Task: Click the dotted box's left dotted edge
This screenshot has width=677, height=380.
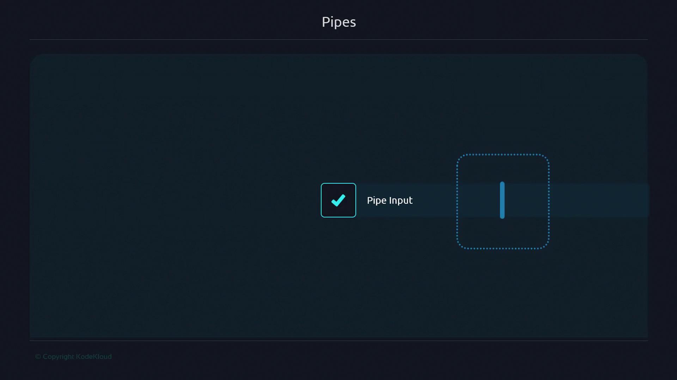Action: coord(457,201)
